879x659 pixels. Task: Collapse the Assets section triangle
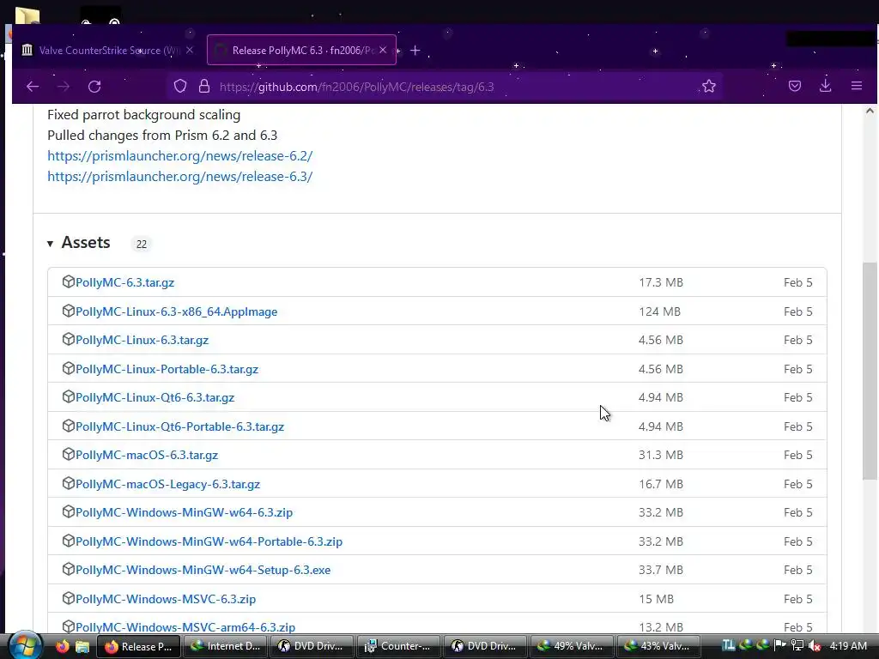tap(50, 243)
